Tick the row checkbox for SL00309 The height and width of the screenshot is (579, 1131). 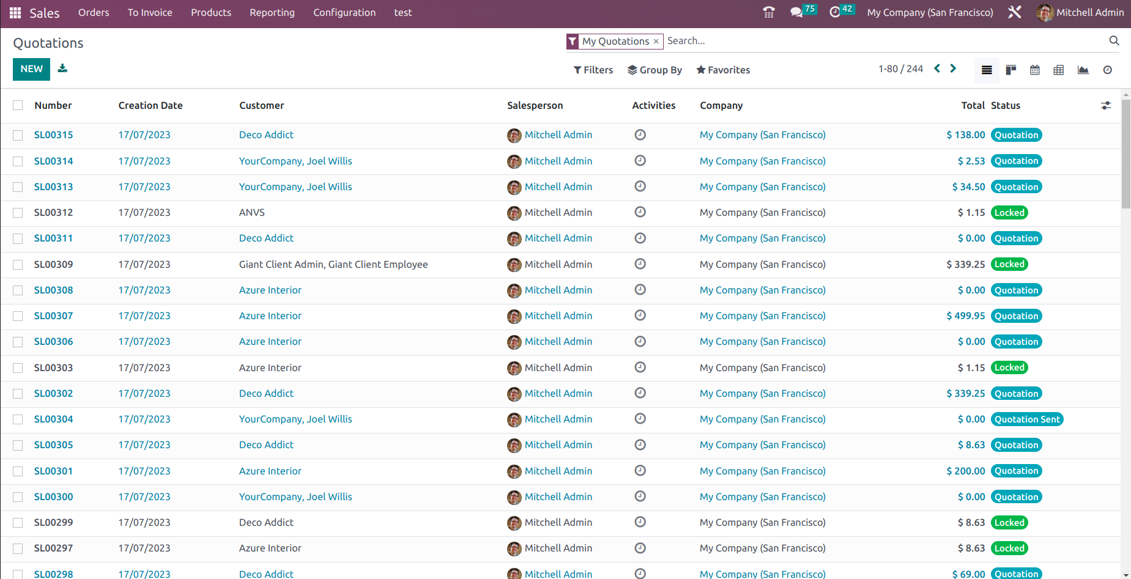coord(17,264)
